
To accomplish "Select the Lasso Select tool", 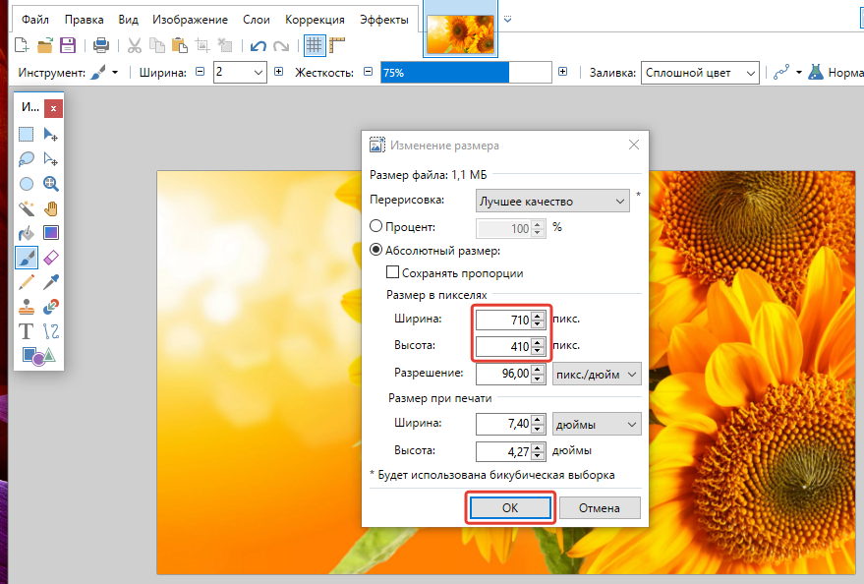I will click(26, 159).
